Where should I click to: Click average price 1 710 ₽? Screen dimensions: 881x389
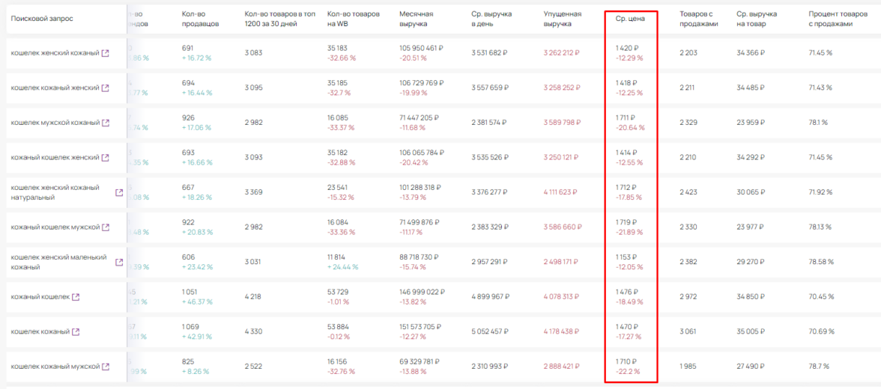pos(626,363)
